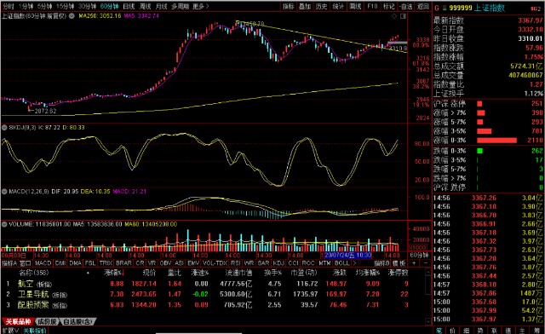Expand more indicators arrow after BOLL
The height and width of the screenshot is (334, 545).
354,263
